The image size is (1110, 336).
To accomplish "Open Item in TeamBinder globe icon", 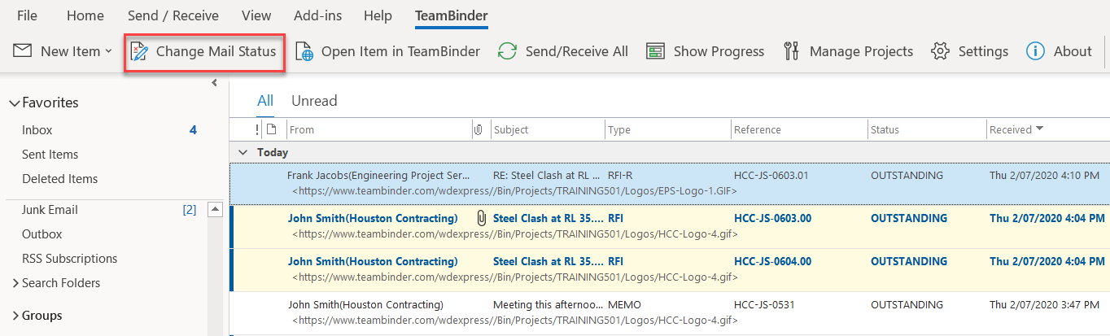I will 304,51.
